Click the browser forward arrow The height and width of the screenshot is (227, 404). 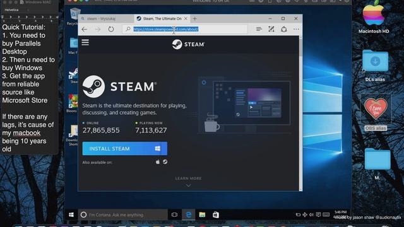click(98, 29)
